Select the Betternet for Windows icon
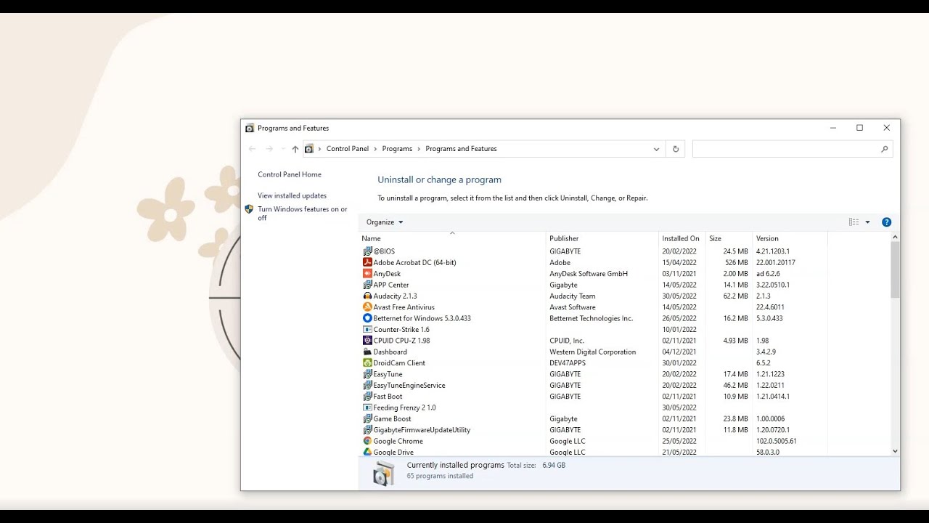The width and height of the screenshot is (929, 523). (367, 318)
